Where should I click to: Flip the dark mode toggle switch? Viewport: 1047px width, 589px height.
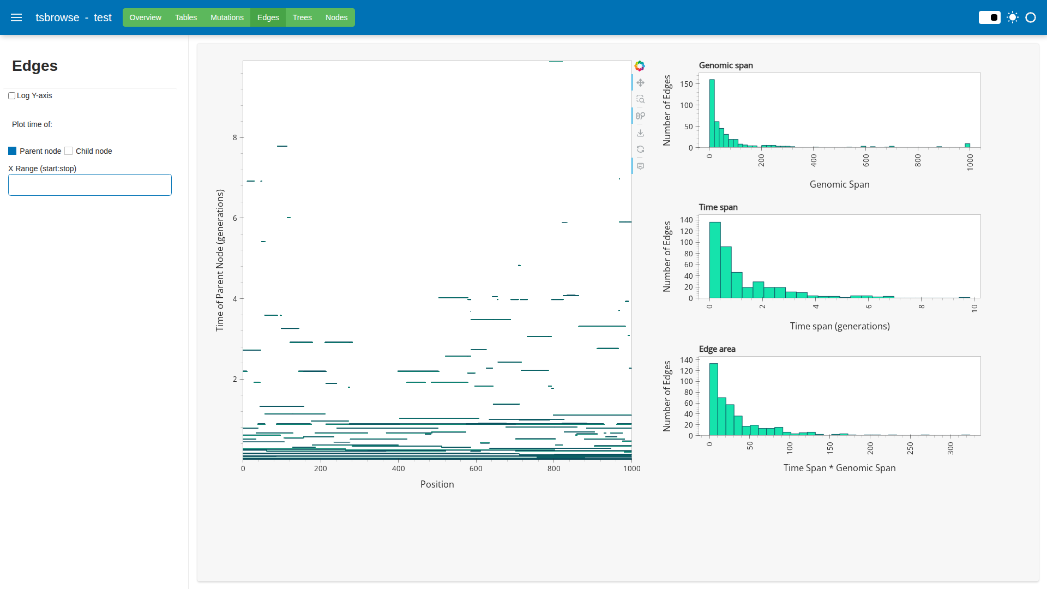click(x=989, y=17)
